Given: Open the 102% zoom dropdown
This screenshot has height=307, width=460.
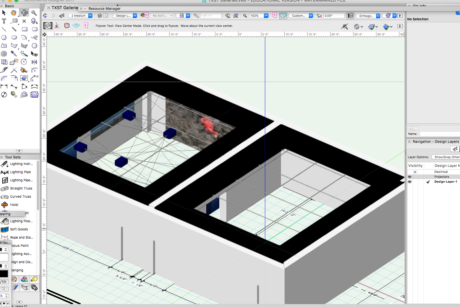Looking at the screenshot, I should tap(266, 16).
